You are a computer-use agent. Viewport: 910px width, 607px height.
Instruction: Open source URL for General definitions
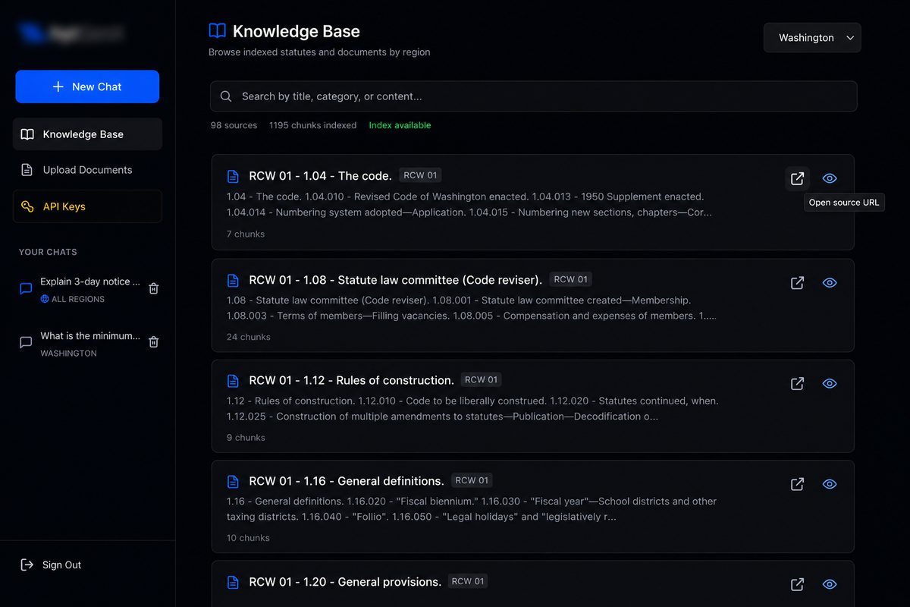point(797,484)
